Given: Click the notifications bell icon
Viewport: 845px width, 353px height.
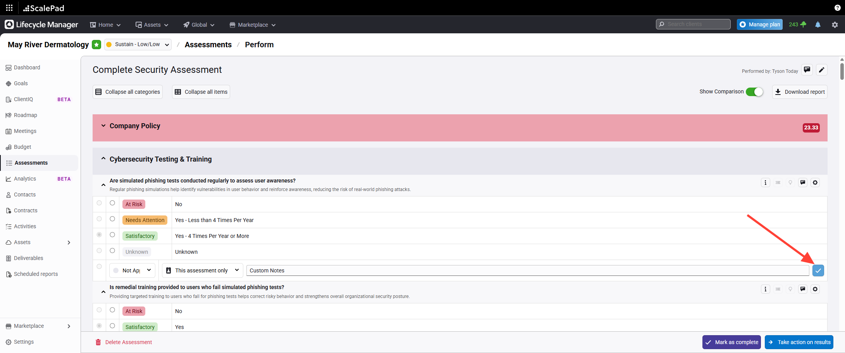Looking at the screenshot, I should click(x=817, y=24).
